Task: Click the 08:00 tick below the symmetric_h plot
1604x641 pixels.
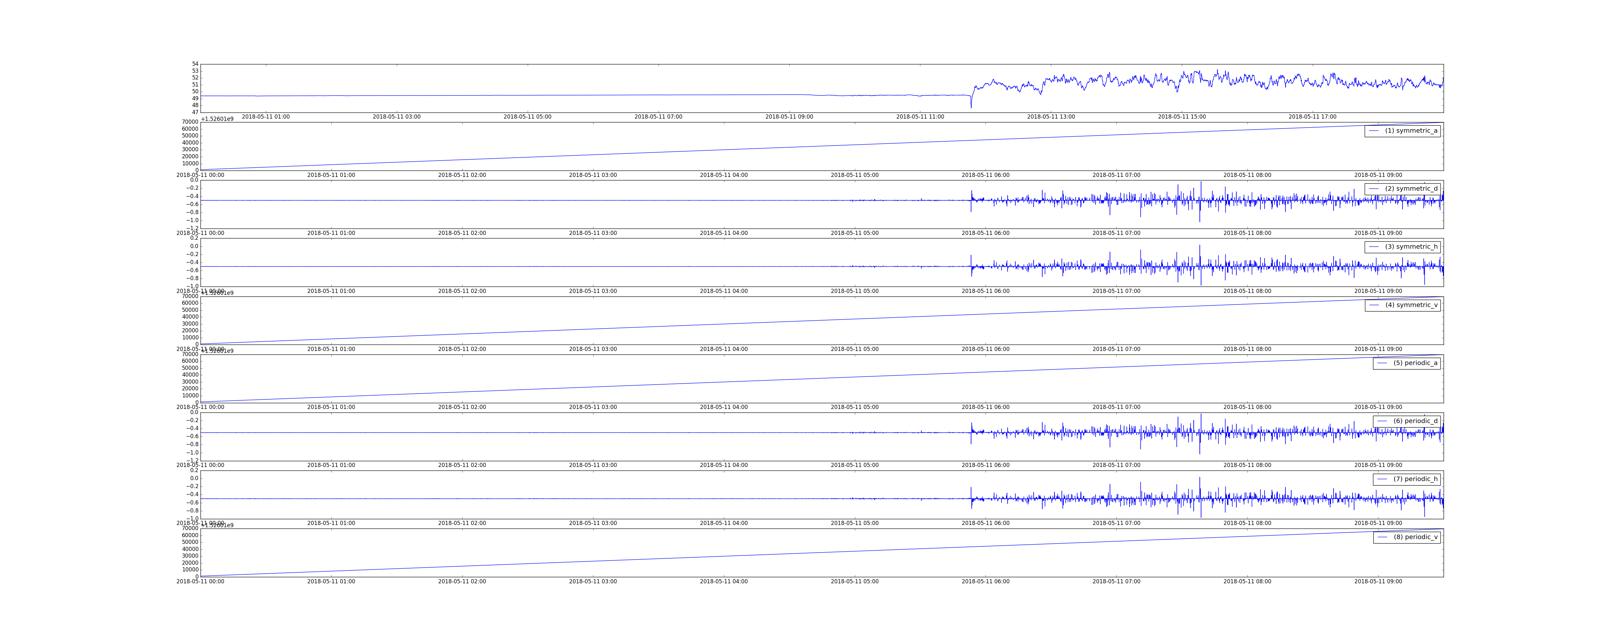Action: coord(1247,291)
